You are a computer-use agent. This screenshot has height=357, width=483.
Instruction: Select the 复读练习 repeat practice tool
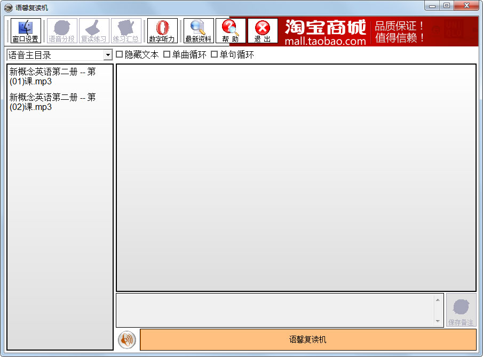coord(93,30)
